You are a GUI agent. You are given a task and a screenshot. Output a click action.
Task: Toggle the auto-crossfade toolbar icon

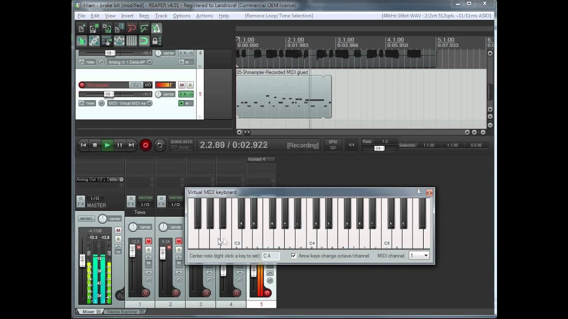(x=82, y=41)
